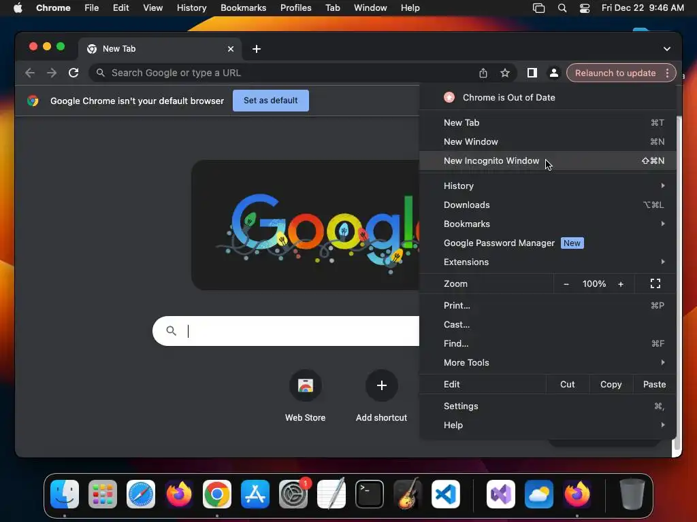The width and height of the screenshot is (697, 522).
Task: Click the address bar URL field
Action: coord(285,73)
